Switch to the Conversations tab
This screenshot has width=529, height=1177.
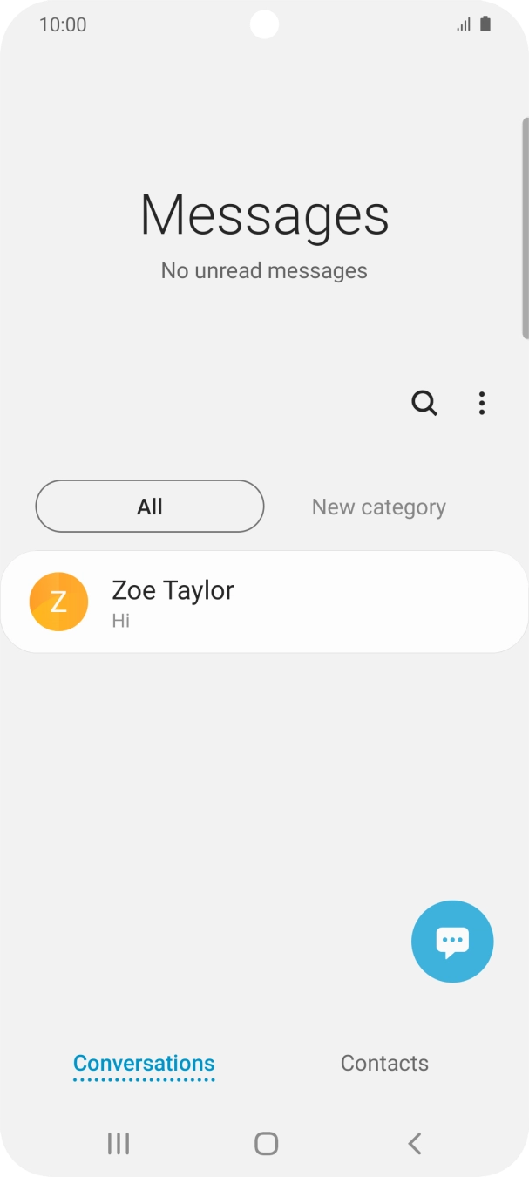coord(144,1063)
